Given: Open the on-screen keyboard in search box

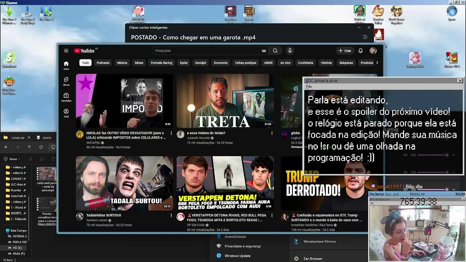Looking at the screenshot, I should [264, 51].
